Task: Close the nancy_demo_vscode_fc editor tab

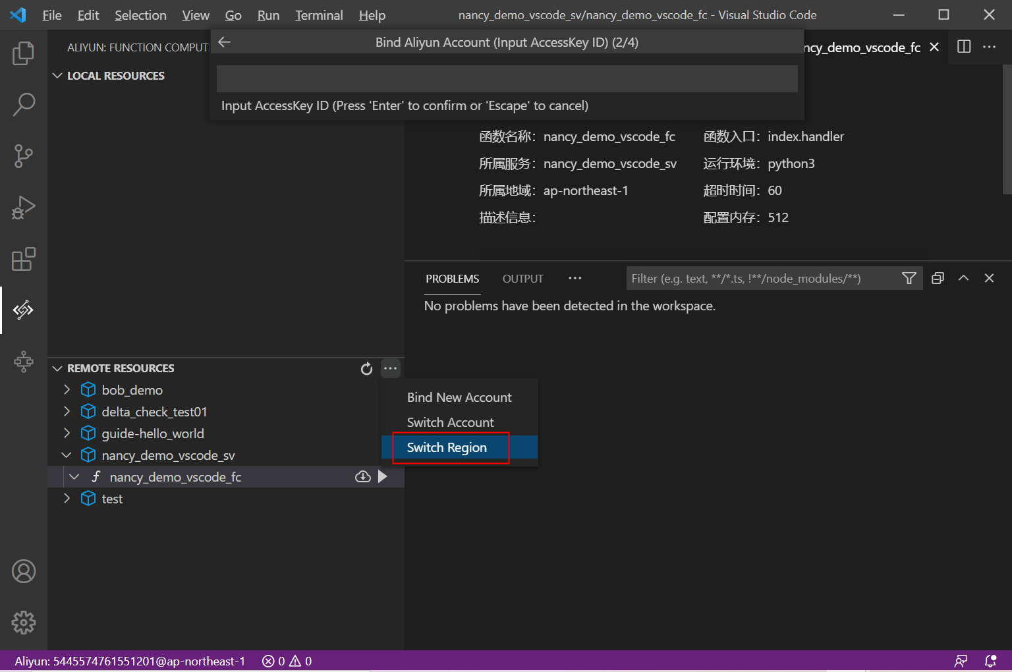Action: [934, 47]
